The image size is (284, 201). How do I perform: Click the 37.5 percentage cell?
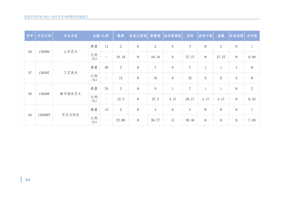click(x=155, y=99)
